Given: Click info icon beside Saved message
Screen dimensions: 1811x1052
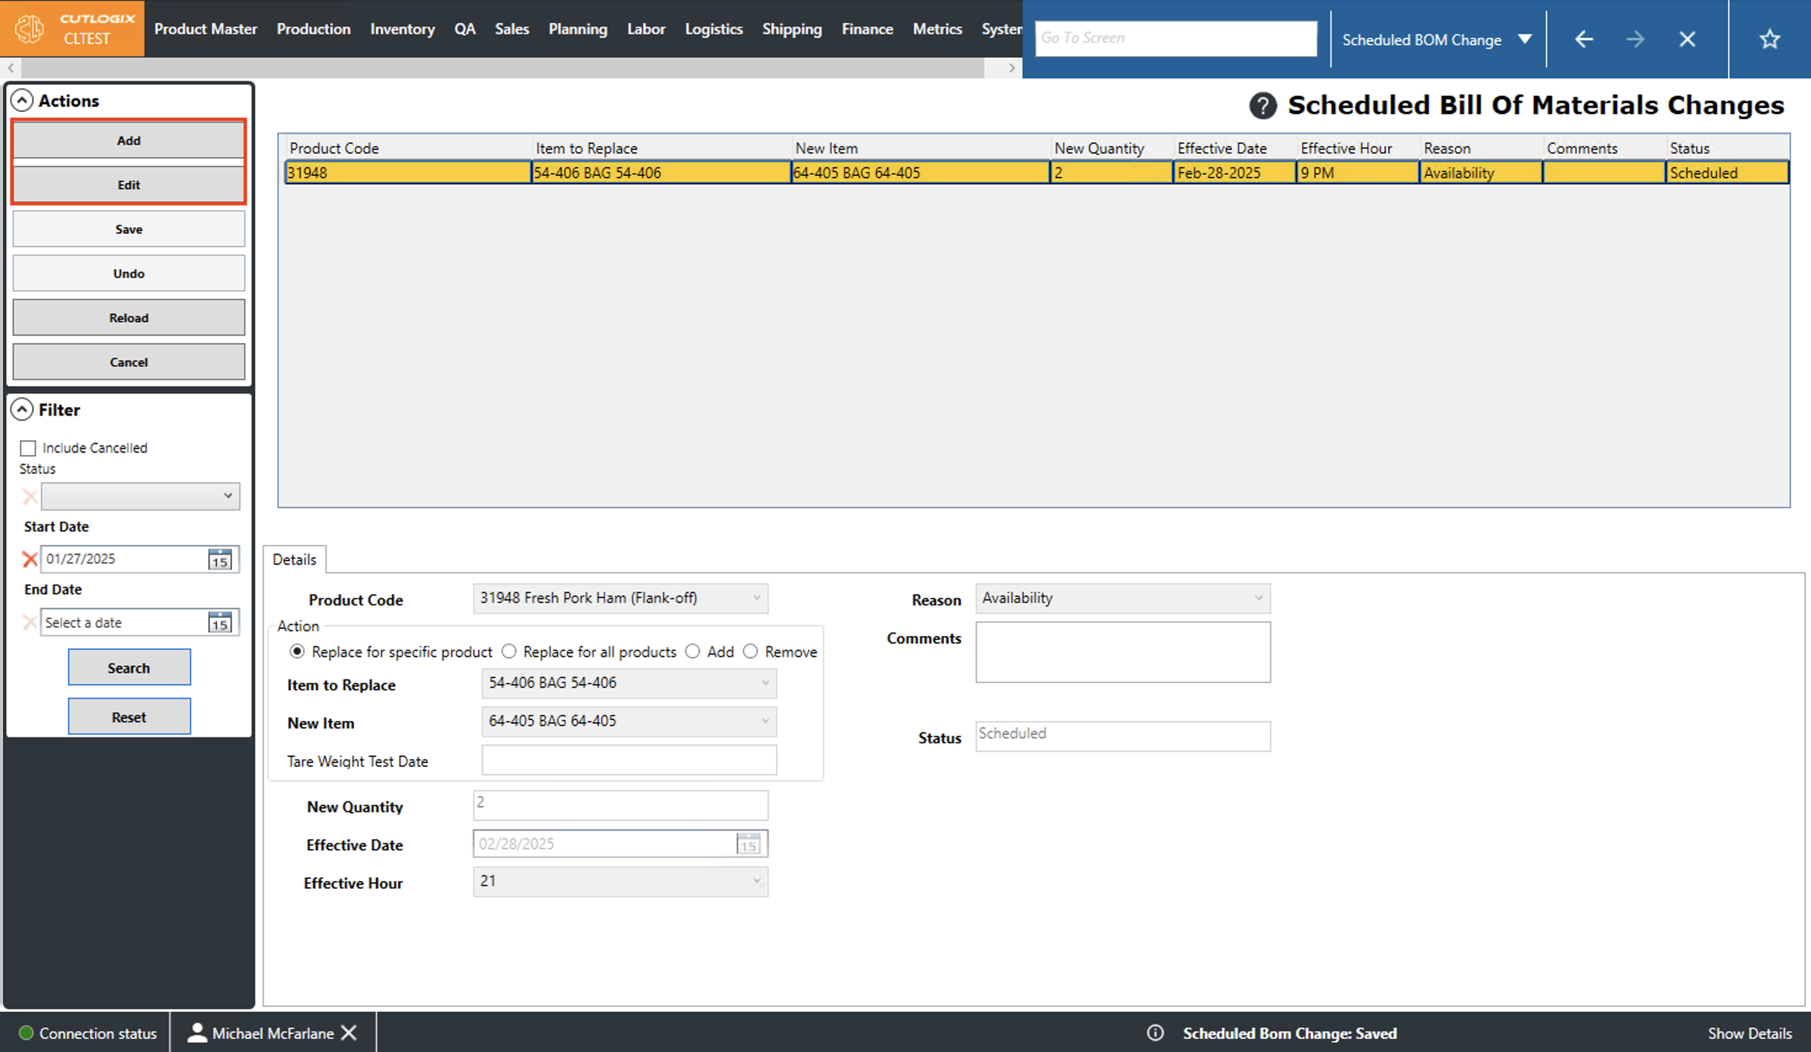Looking at the screenshot, I should 1155,1032.
